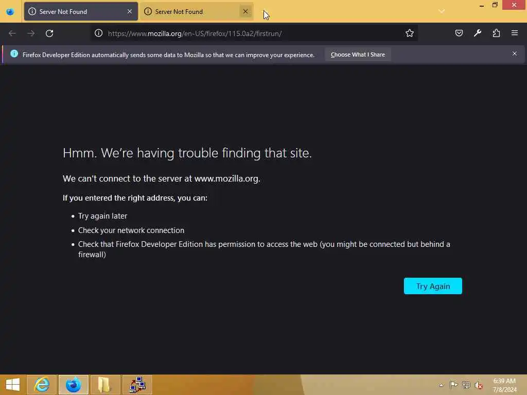Click the Try Again button

tap(433, 286)
